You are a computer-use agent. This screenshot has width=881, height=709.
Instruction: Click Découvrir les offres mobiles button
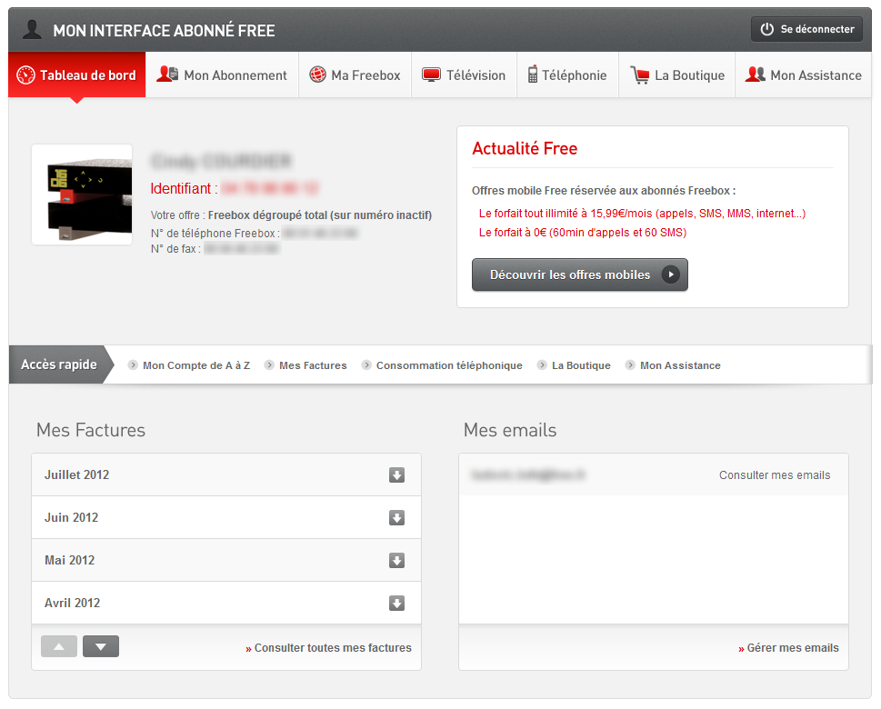click(x=580, y=275)
